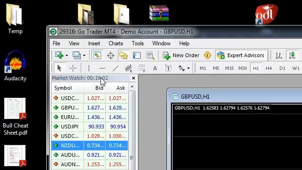Switch to candlestick chart icon
Viewport: 302px width, 170px height.
[292, 55]
